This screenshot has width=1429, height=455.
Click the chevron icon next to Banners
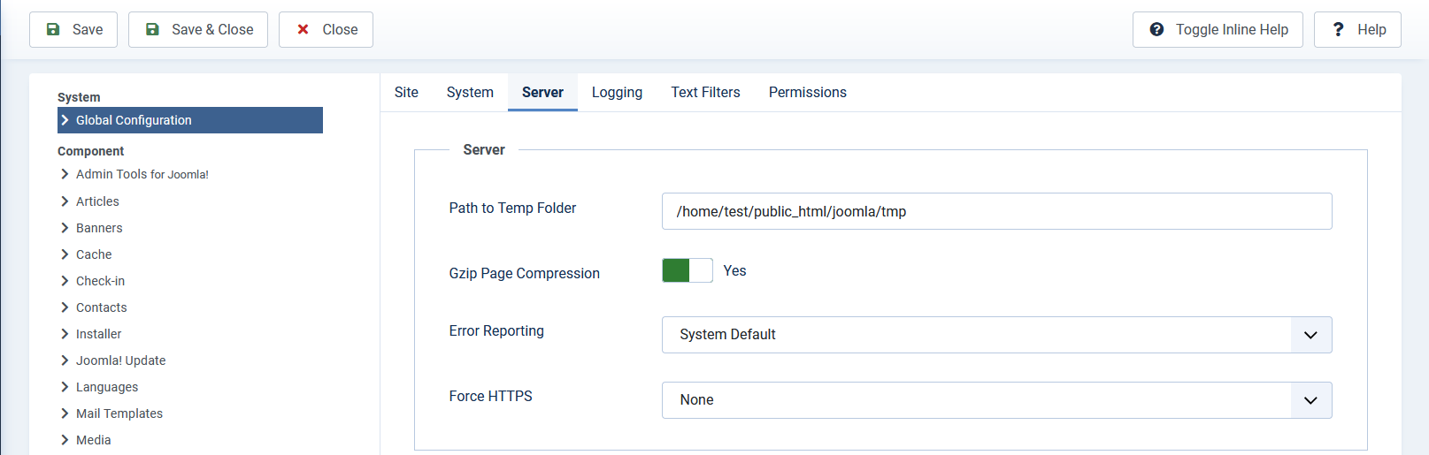point(65,228)
